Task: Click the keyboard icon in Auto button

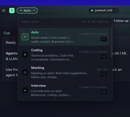Action: pos(21,11)
